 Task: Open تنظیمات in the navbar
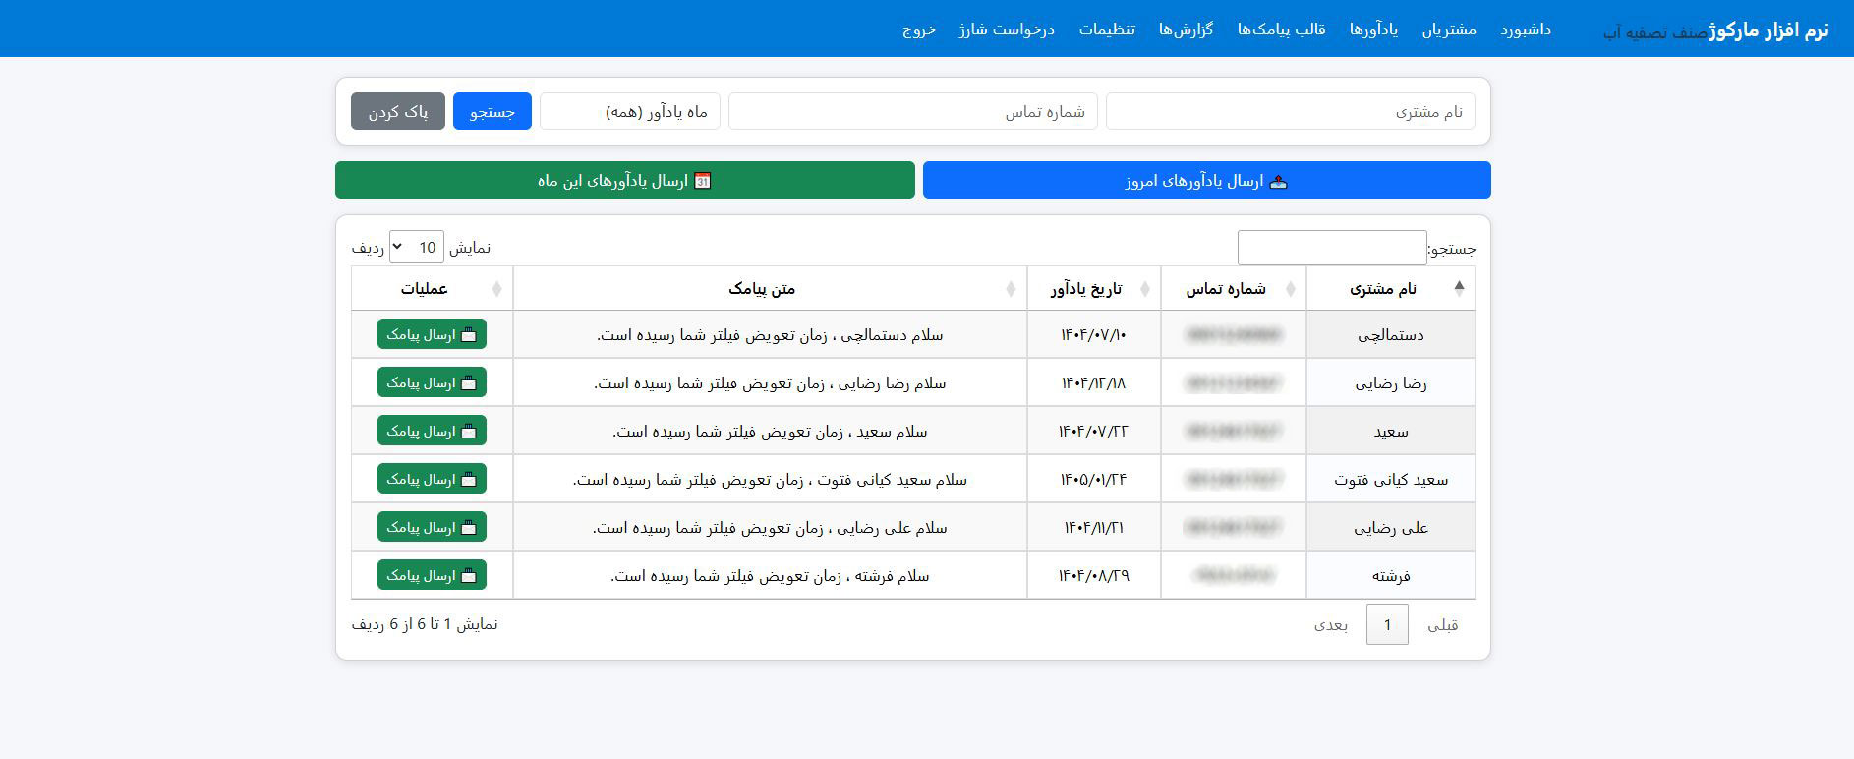point(1107,29)
